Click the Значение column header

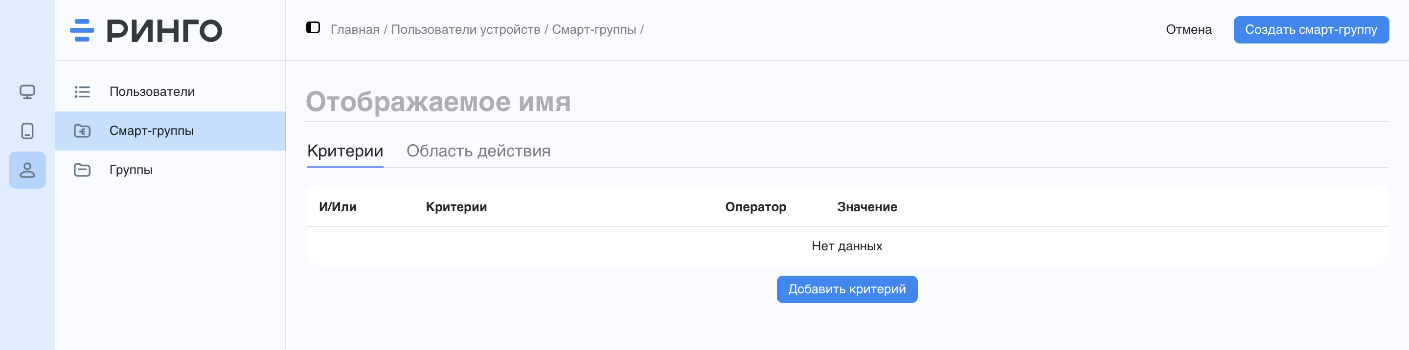[867, 207]
